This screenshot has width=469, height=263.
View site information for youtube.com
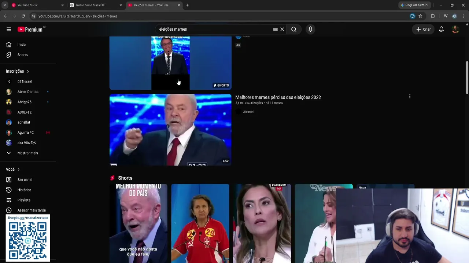pyautogui.click(x=33, y=16)
